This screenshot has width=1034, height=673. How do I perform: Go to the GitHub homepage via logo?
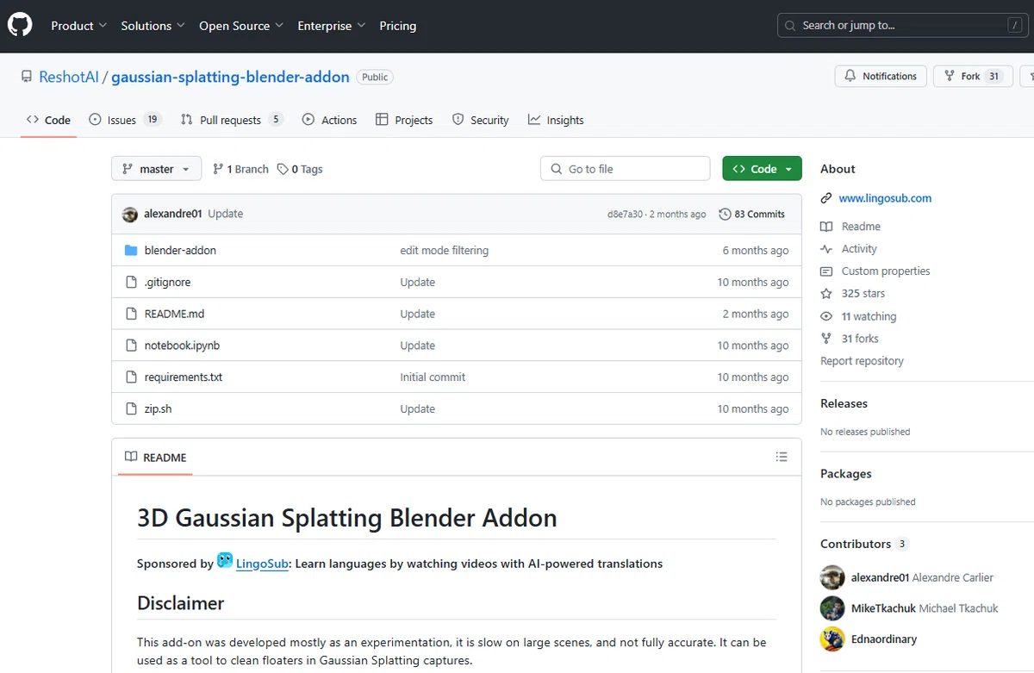[20, 26]
